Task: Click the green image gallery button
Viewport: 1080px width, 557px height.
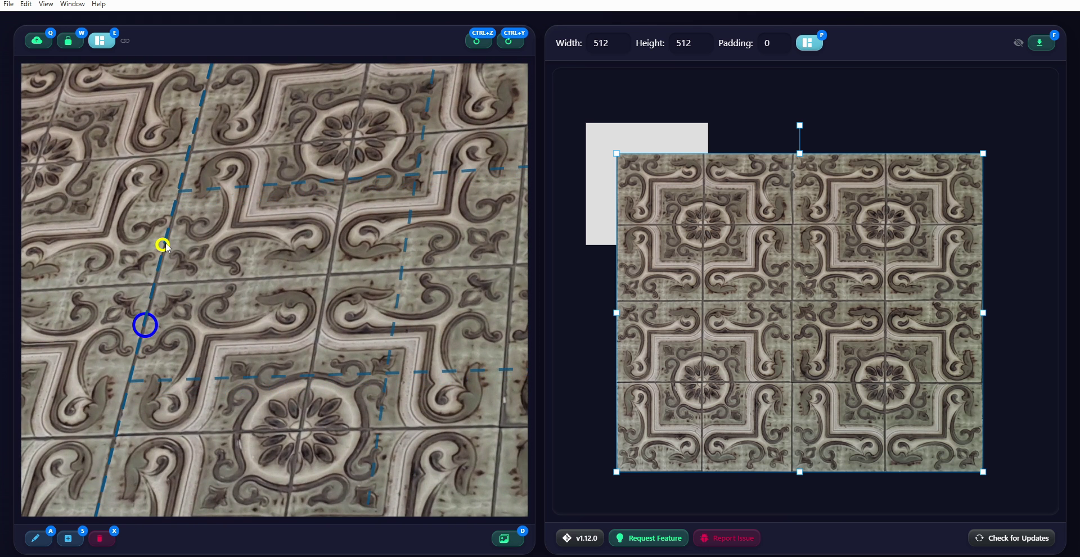Action: pos(506,538)
